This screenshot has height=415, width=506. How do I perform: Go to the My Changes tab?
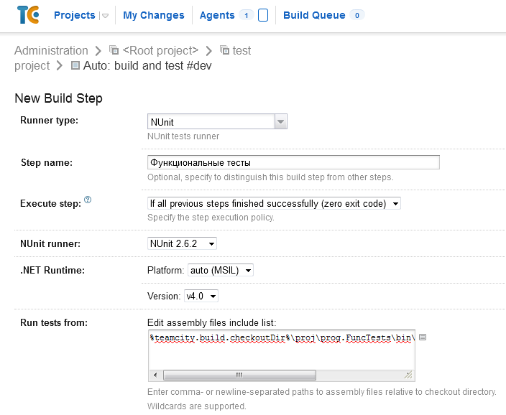point(154,15)
